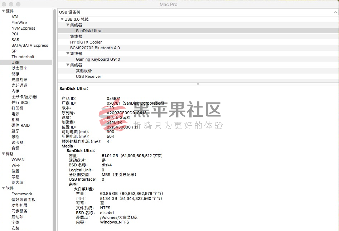The image size is (339, 231).
Task: Select SAS in the sidebar
Action: [15, 40]
